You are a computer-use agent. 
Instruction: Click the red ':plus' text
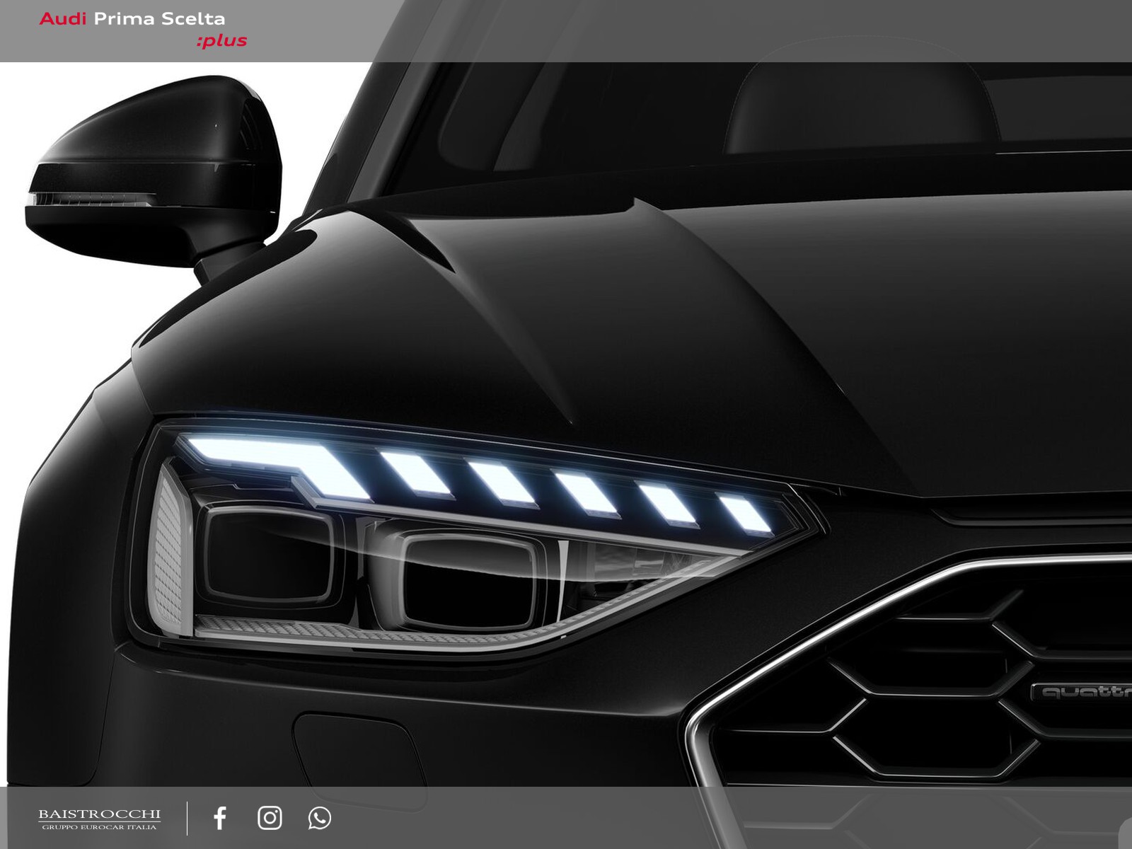pyautogui.click(x=221, y=40)
